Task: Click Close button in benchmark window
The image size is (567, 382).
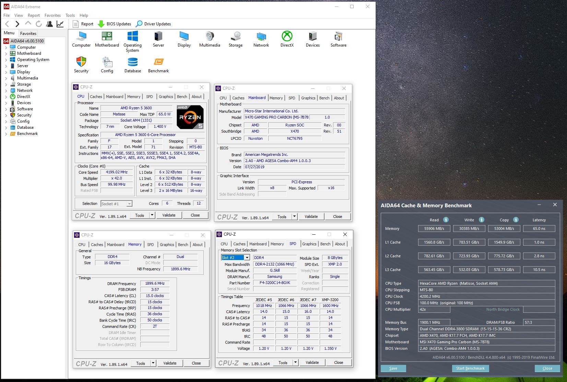Action: pyautogui.click(x=547, y=368)
